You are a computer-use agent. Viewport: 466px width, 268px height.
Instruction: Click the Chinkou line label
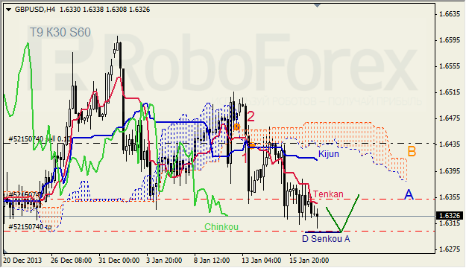(x=221, y=227)
